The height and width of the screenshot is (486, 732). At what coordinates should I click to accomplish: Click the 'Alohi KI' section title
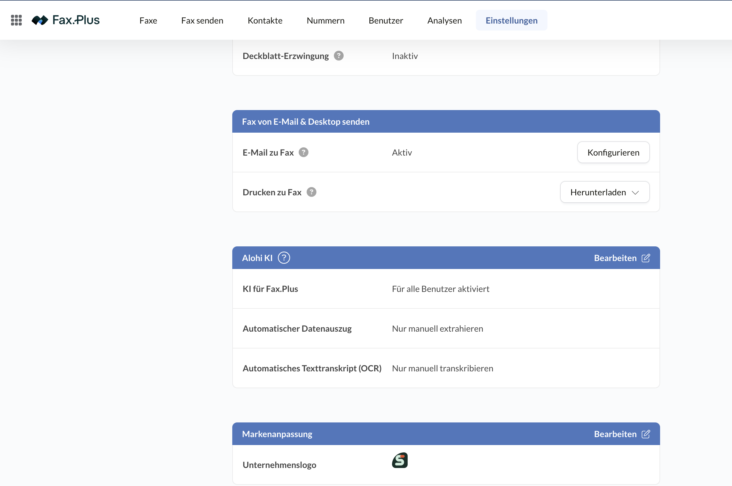[257, 258]
